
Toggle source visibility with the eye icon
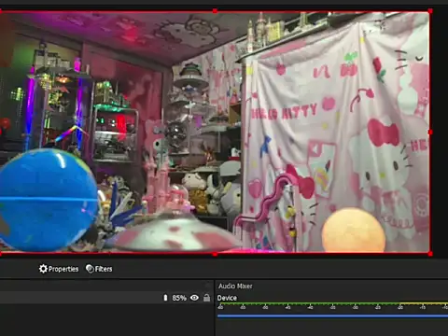coord(194,298)
